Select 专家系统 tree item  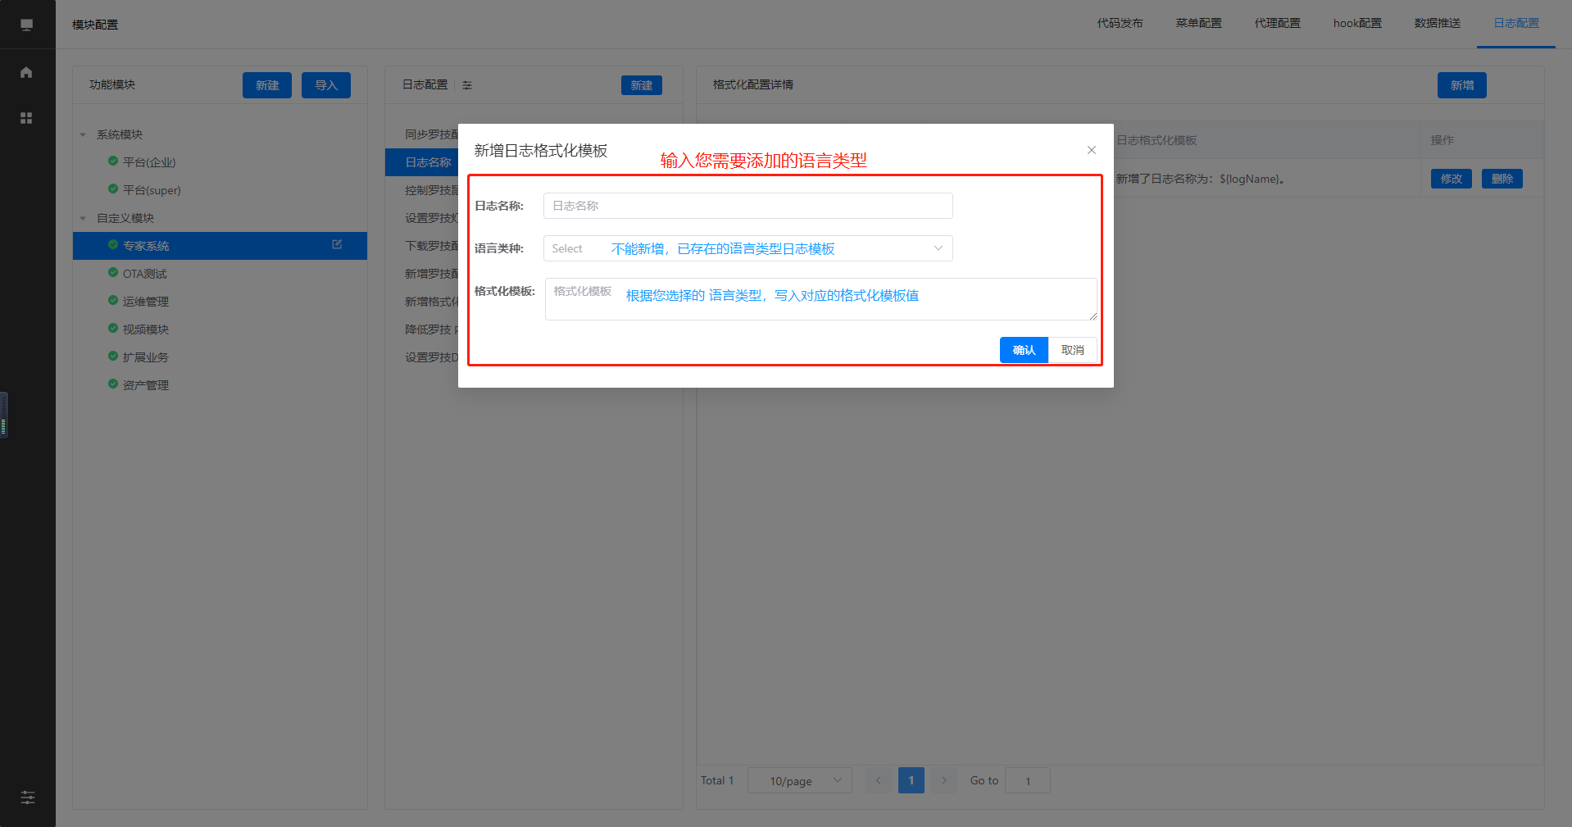pos(220,246)
